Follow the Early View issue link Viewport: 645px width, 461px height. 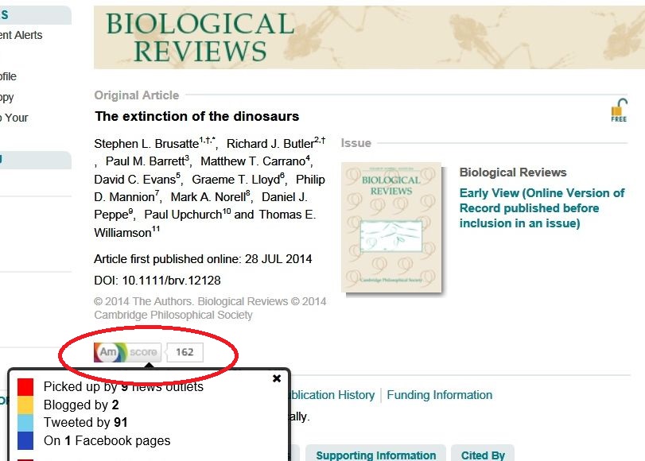tap(541, 207)
